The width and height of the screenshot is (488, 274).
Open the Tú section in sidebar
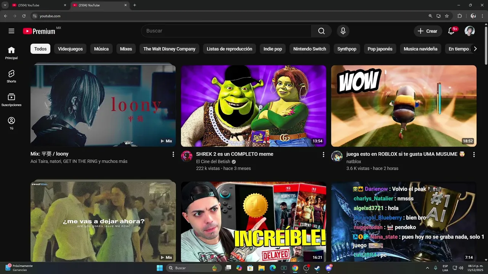click(x=11, y=123)
